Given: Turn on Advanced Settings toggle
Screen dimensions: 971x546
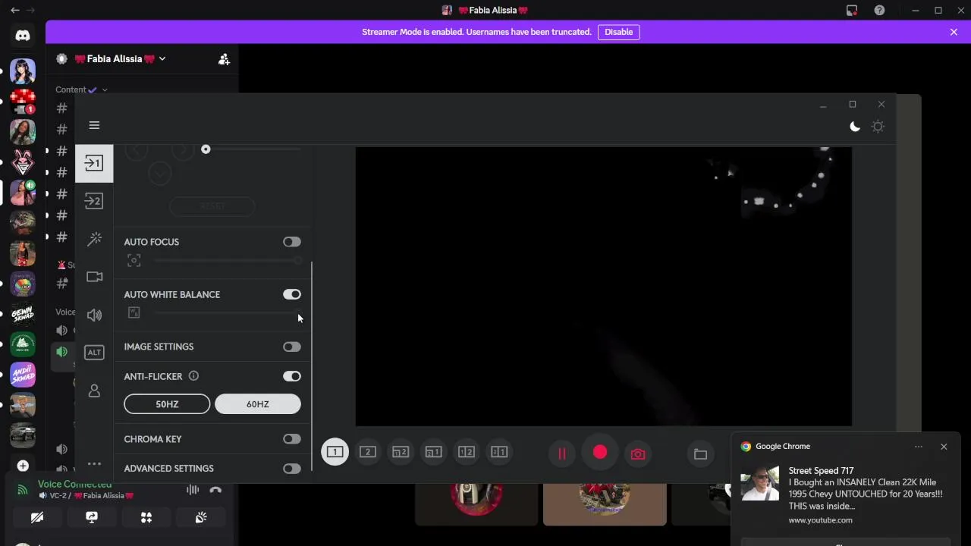Looking at the screenshot, I should click(x=292, y=469).
